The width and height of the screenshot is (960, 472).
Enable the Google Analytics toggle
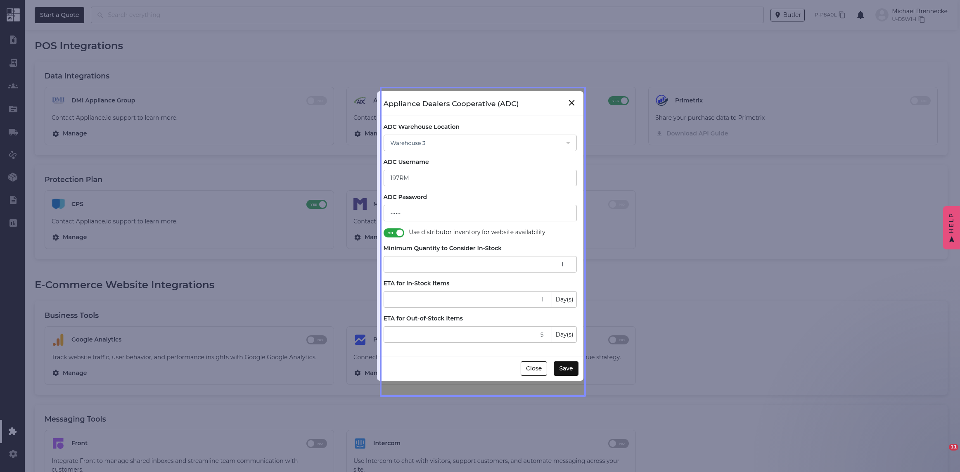317,340
